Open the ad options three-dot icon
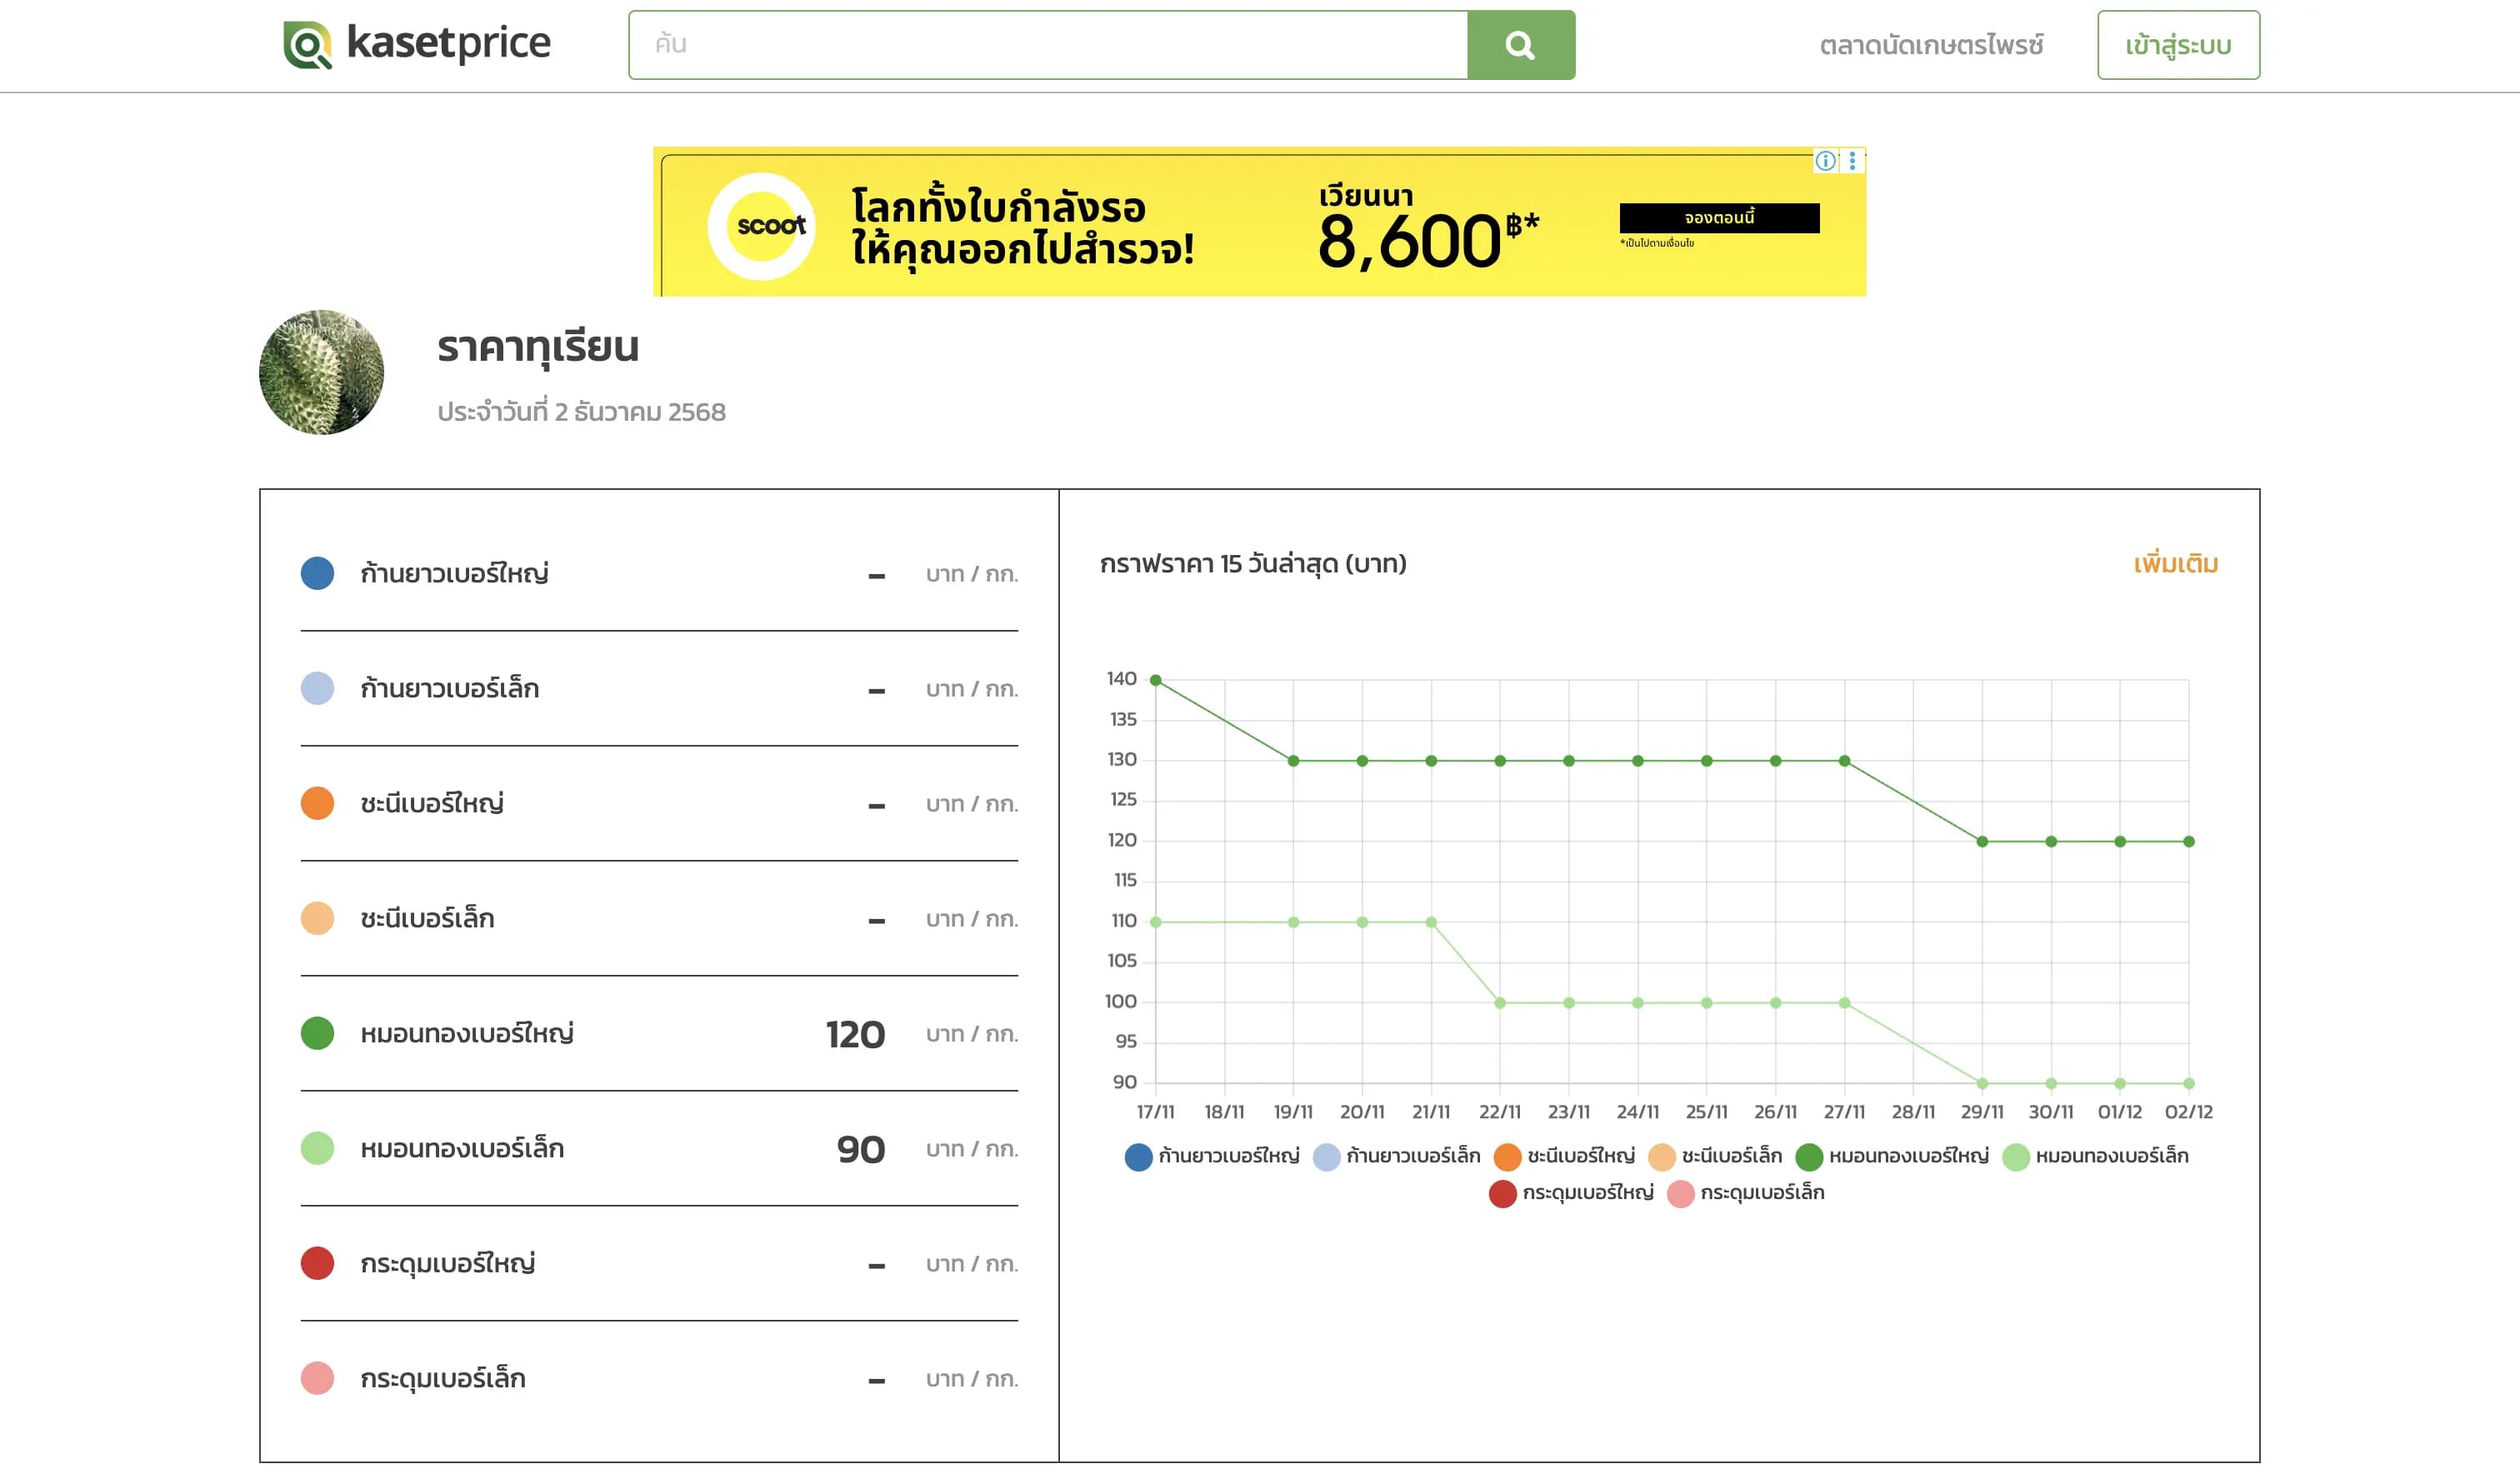Viewport: 2520px width, 1479px height. point(1852,161)
